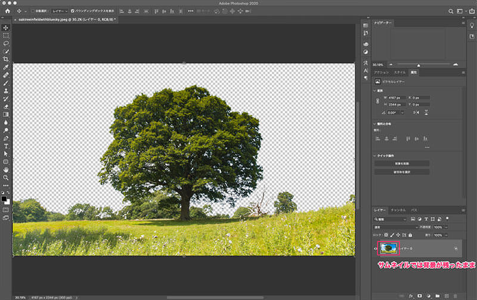Viewport: 477px width, 300px height.
Task: Select the Hand tool
Action: coord(6,170)
